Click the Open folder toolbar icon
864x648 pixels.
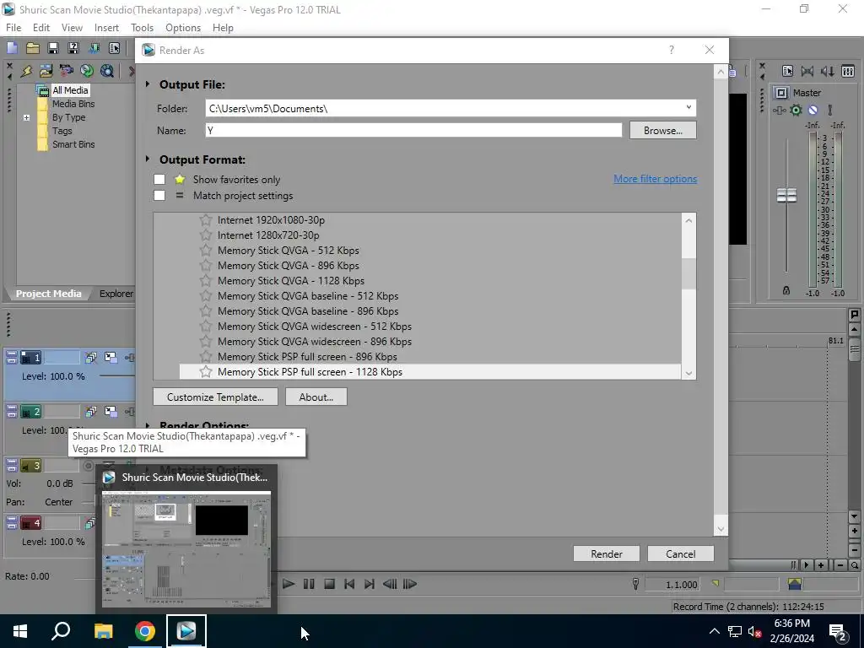click(33, 48)
